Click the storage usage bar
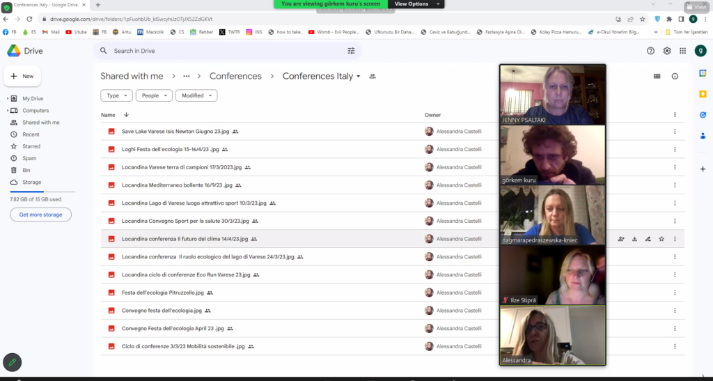713x381 pixels. click(42, 191)
